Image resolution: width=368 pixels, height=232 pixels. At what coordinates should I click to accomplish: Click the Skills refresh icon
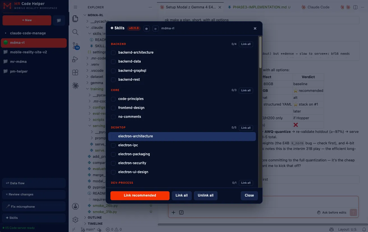coord(156,28)
